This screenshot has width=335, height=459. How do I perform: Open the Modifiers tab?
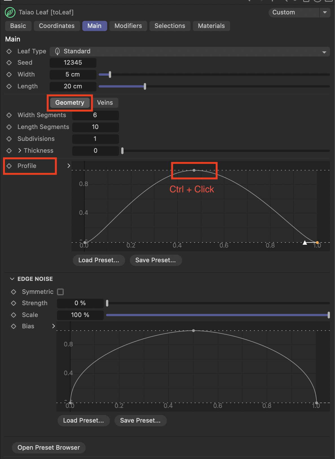(128, 26)
